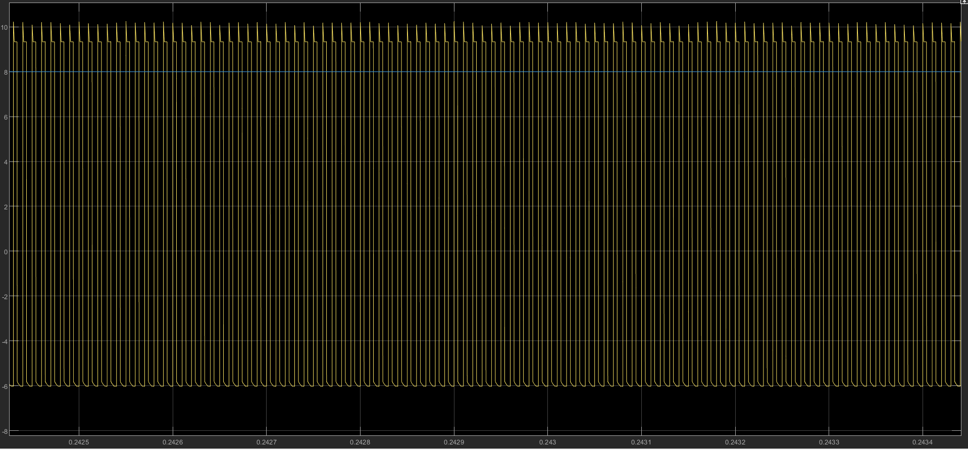The width and height of the screenshot is (968, 450).
Task: Click the time-axis label 0.2434
Action: coord(923,442)
